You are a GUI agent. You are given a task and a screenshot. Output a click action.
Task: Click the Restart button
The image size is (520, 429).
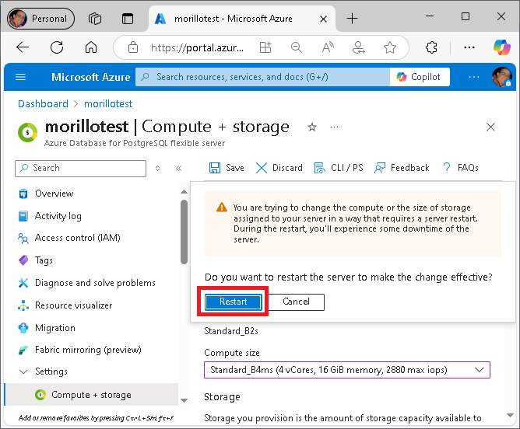(233, 302)
